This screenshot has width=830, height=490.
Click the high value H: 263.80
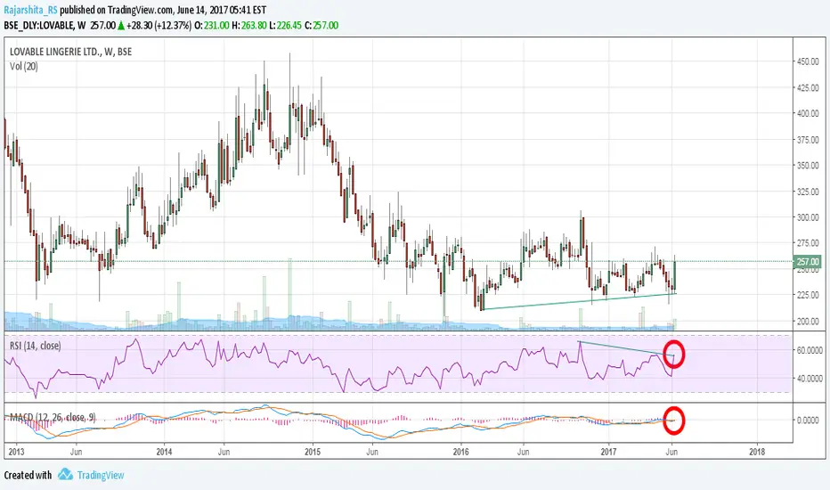249,25
